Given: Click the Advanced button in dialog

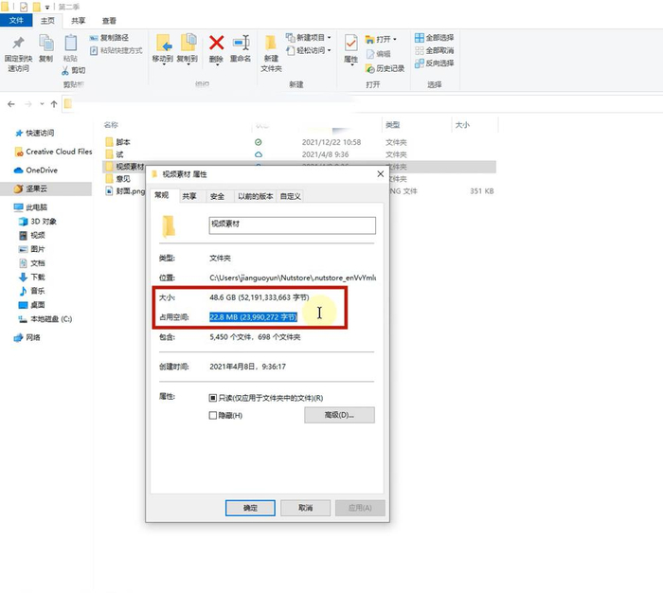Looking at the screenshot, I should coord(339,415).
